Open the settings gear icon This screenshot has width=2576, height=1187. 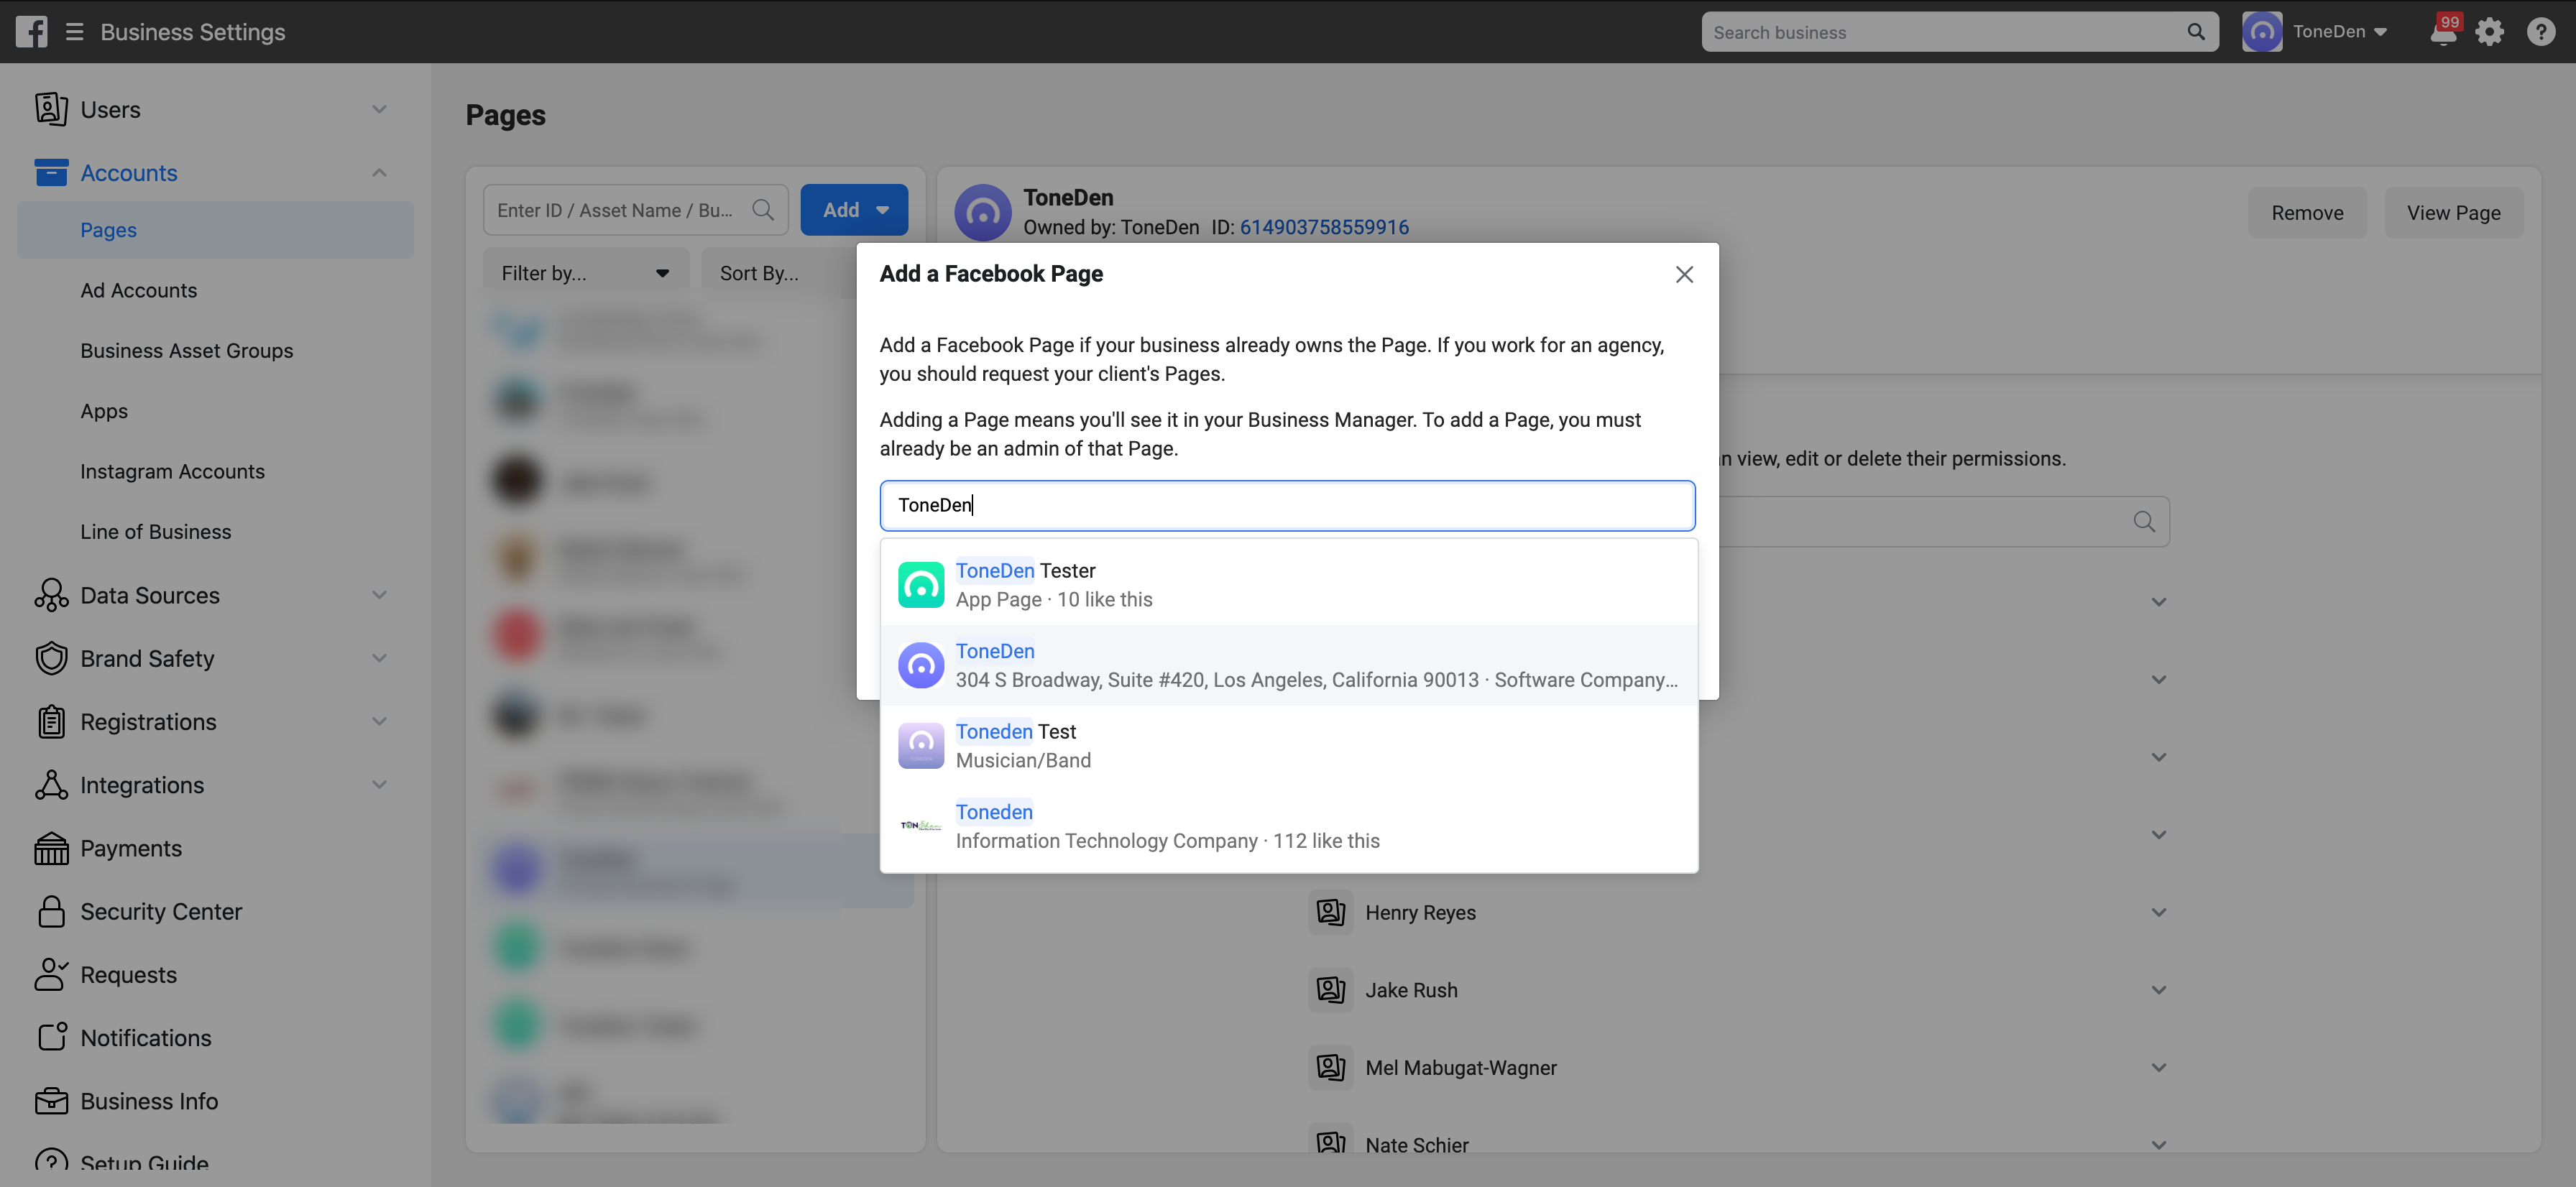pyautogui.click(x=2490, y=32)
